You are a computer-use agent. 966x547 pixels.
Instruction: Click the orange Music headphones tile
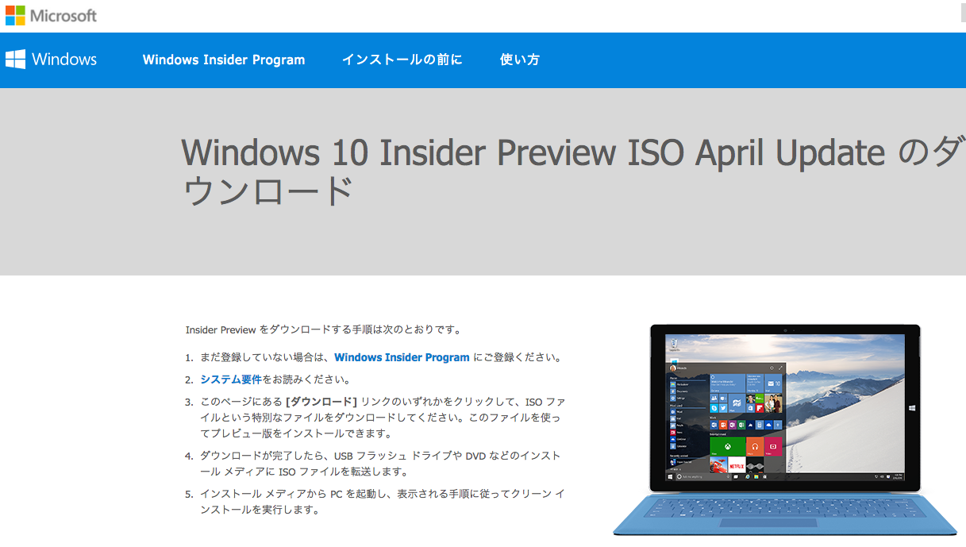755,446
